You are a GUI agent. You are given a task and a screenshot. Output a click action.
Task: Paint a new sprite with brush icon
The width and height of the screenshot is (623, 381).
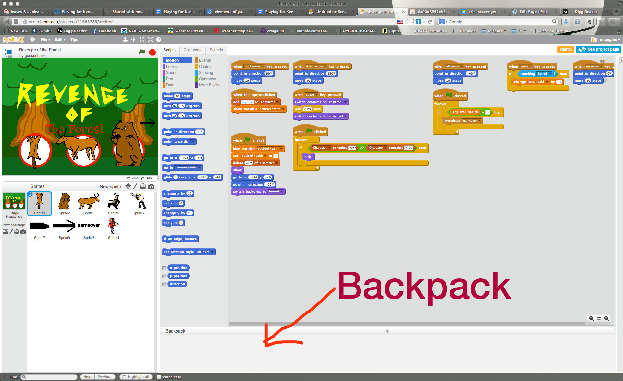pyautogui.click(x=135, y=186)
